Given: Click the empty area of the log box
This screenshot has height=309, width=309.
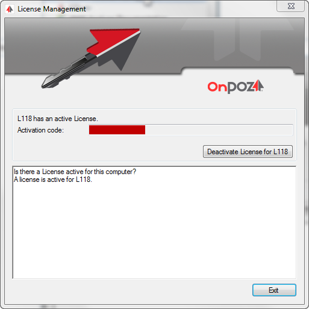Looking at the screenshot, I should [x=154, y=231].
